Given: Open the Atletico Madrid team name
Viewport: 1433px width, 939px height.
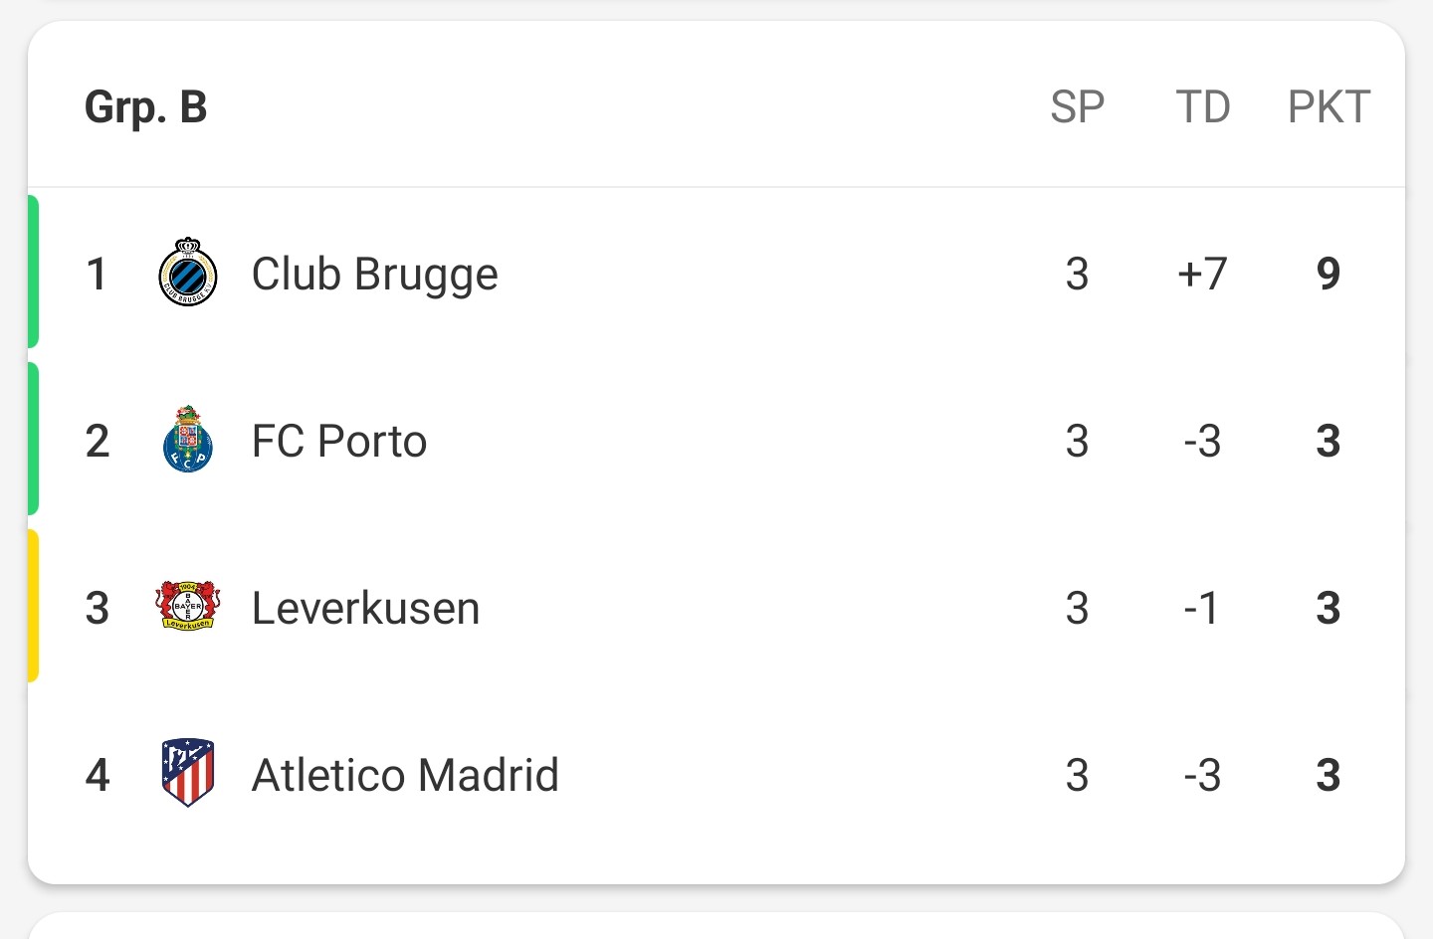Looking at the screenshot, I should (405, 775).
